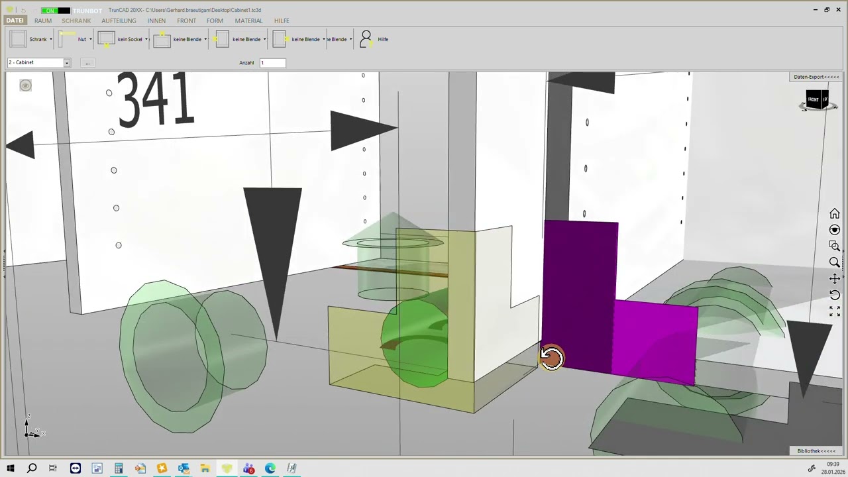This screenshot has height=477, width=848.
Task: Open Microsoft Edge from taskbar
Action: (x=270, y=468)
